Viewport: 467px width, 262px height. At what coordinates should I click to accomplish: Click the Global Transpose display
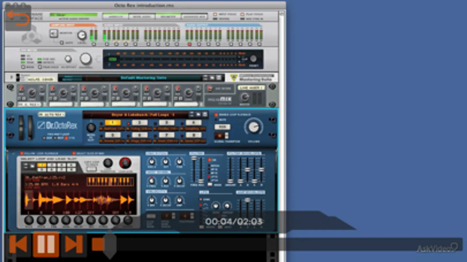click(220, 136)
